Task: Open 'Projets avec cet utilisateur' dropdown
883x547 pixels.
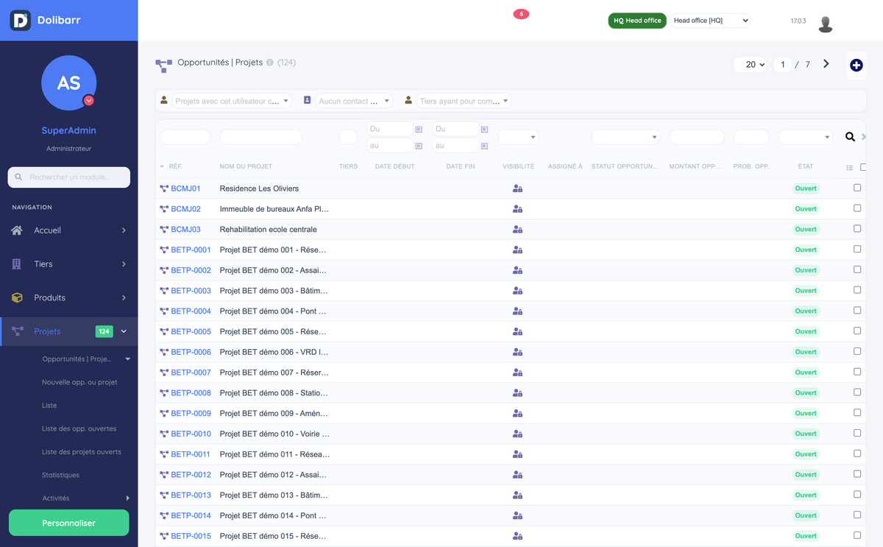Action: (x=232, y=101)
